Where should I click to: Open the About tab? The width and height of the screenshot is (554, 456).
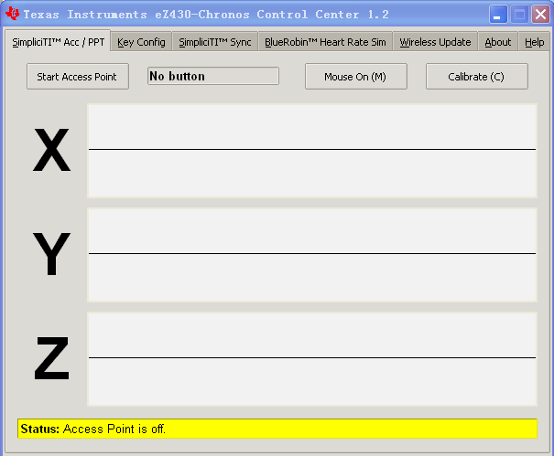click(x=497, y=42)
